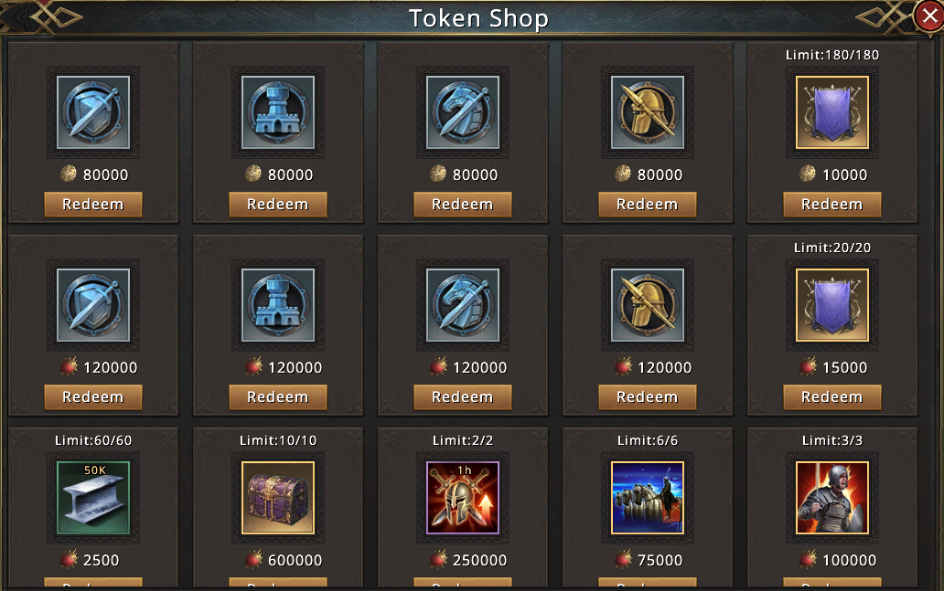Redeem the 120000 castle tower badge
This screenshot has width=944, height=591.
278,397
